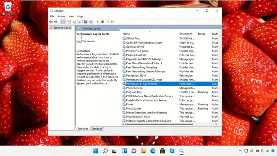Screen dimensions: 277x156
Task: Launch Microsoft Edge from taskbar
Action: coord(153,151)
